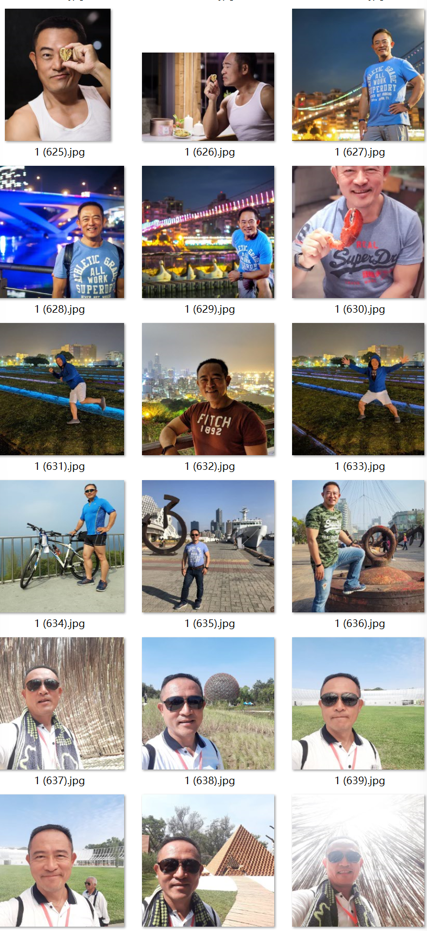
Task: Select the 1 (625).jpg thumbnail
Action: tap(58, 75)
